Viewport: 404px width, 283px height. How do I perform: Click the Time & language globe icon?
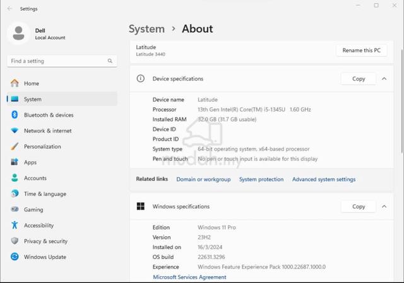pyautogui.click(x=15, y=193)
